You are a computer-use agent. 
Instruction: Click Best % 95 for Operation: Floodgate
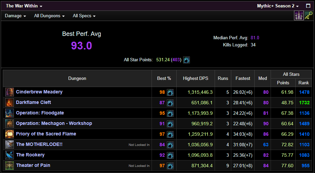pos(162,113)
